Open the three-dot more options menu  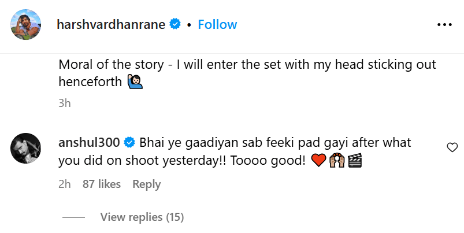point(444,24)
